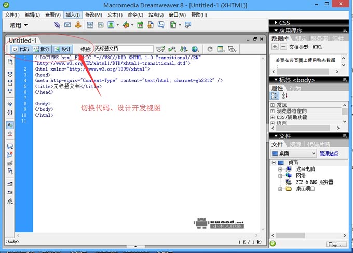Collapse Full Tag in coding toolbar

pos(10,74)
